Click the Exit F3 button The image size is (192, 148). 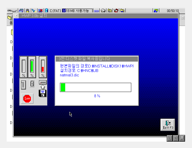pyautogui.click(x=168, y=125)
